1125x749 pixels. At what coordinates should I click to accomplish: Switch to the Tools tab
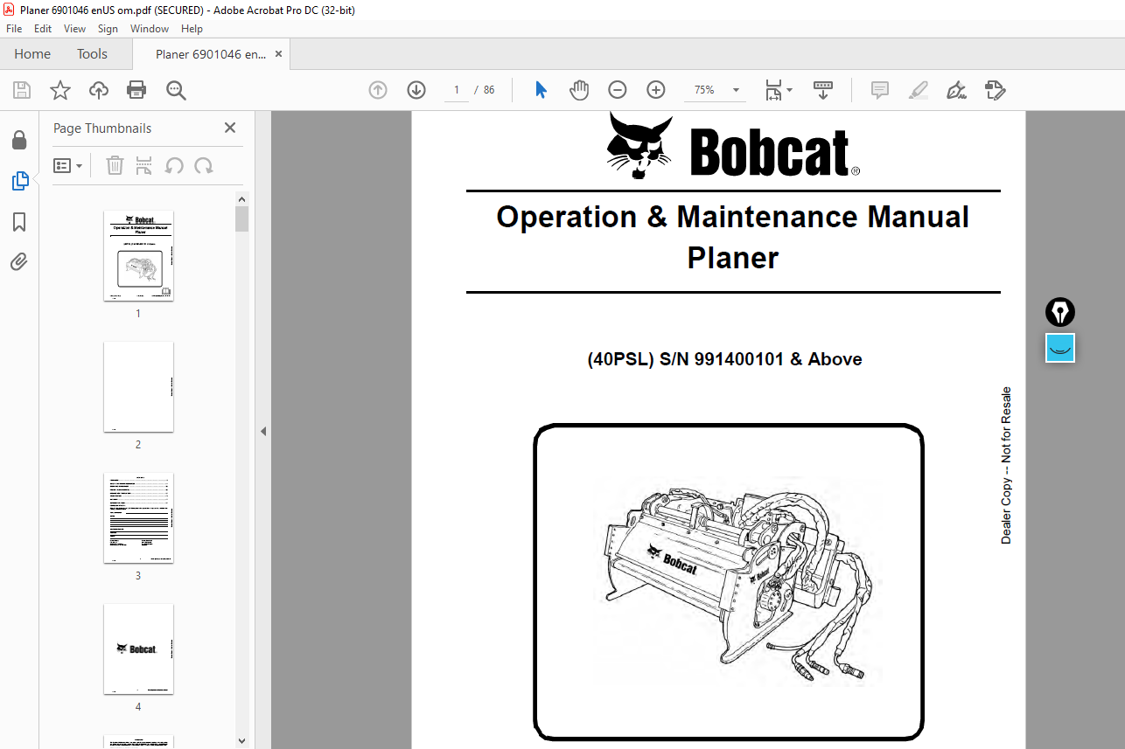[92, 54]
